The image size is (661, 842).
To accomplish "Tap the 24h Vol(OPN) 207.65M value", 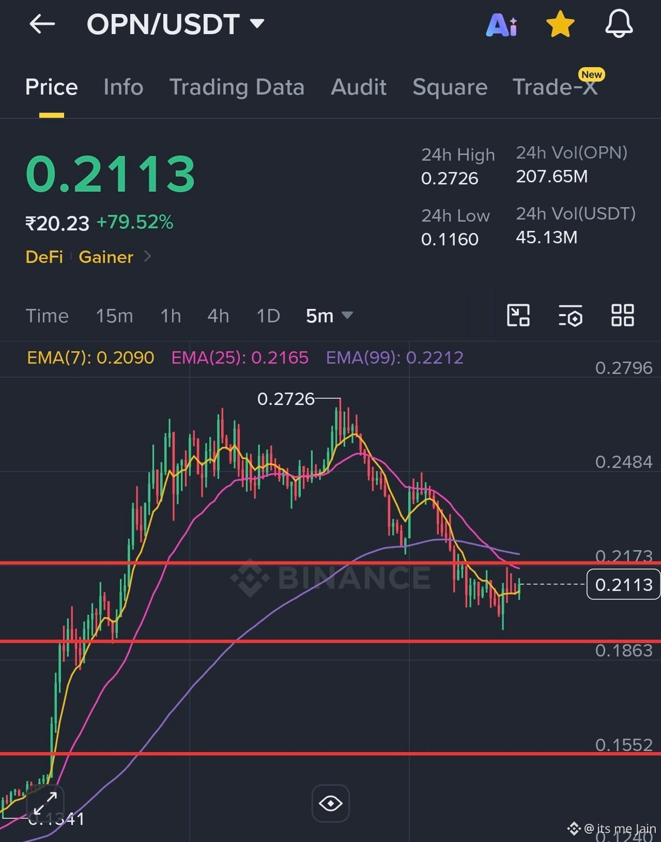I will pyautogui.click(x=552, y=177).
